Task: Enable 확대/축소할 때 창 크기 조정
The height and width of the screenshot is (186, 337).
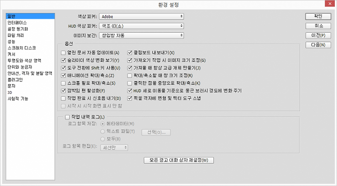Action: point(130,76)
